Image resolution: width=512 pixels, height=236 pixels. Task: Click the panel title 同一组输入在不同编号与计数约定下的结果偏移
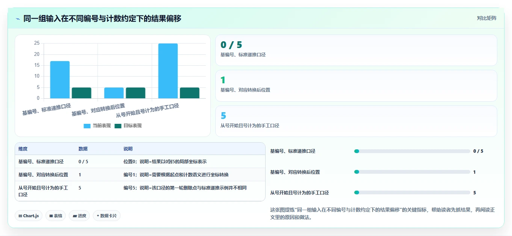102,18
